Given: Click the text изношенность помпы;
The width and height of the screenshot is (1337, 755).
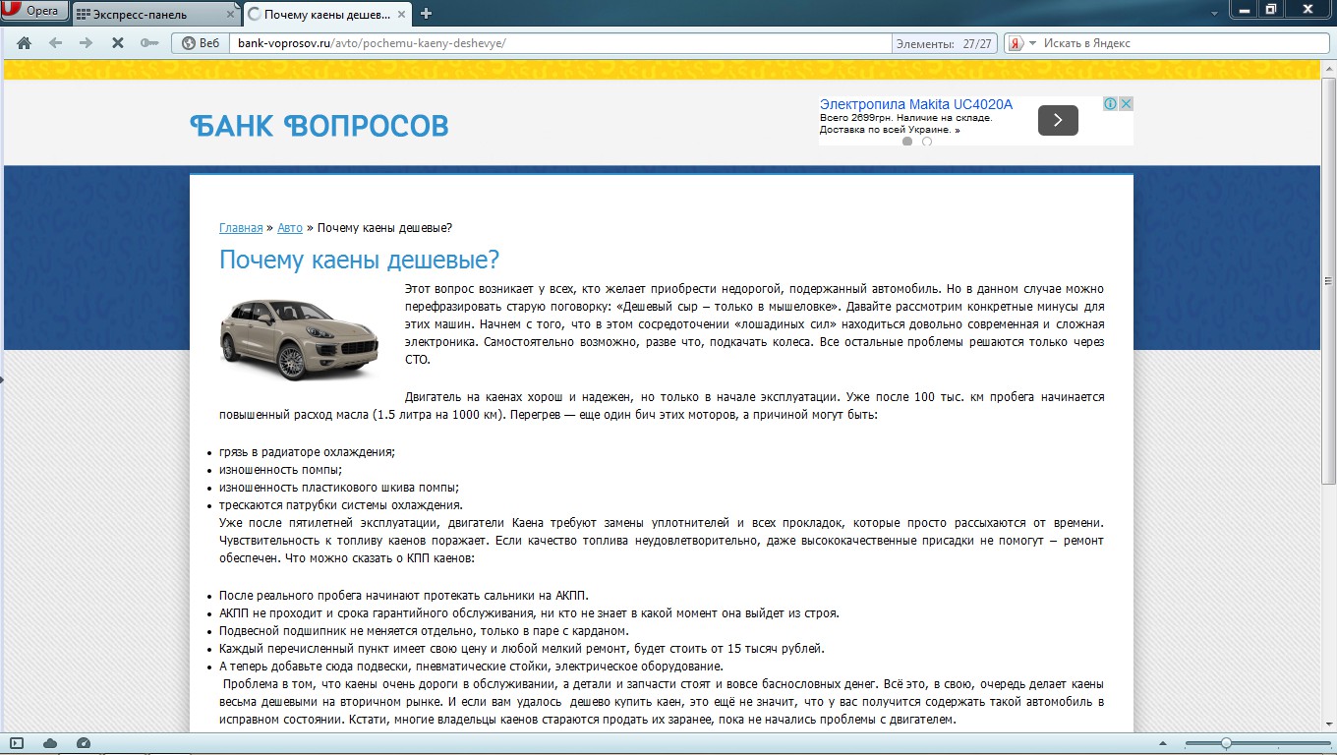Looking at the screenshot, I should (280, 470).
